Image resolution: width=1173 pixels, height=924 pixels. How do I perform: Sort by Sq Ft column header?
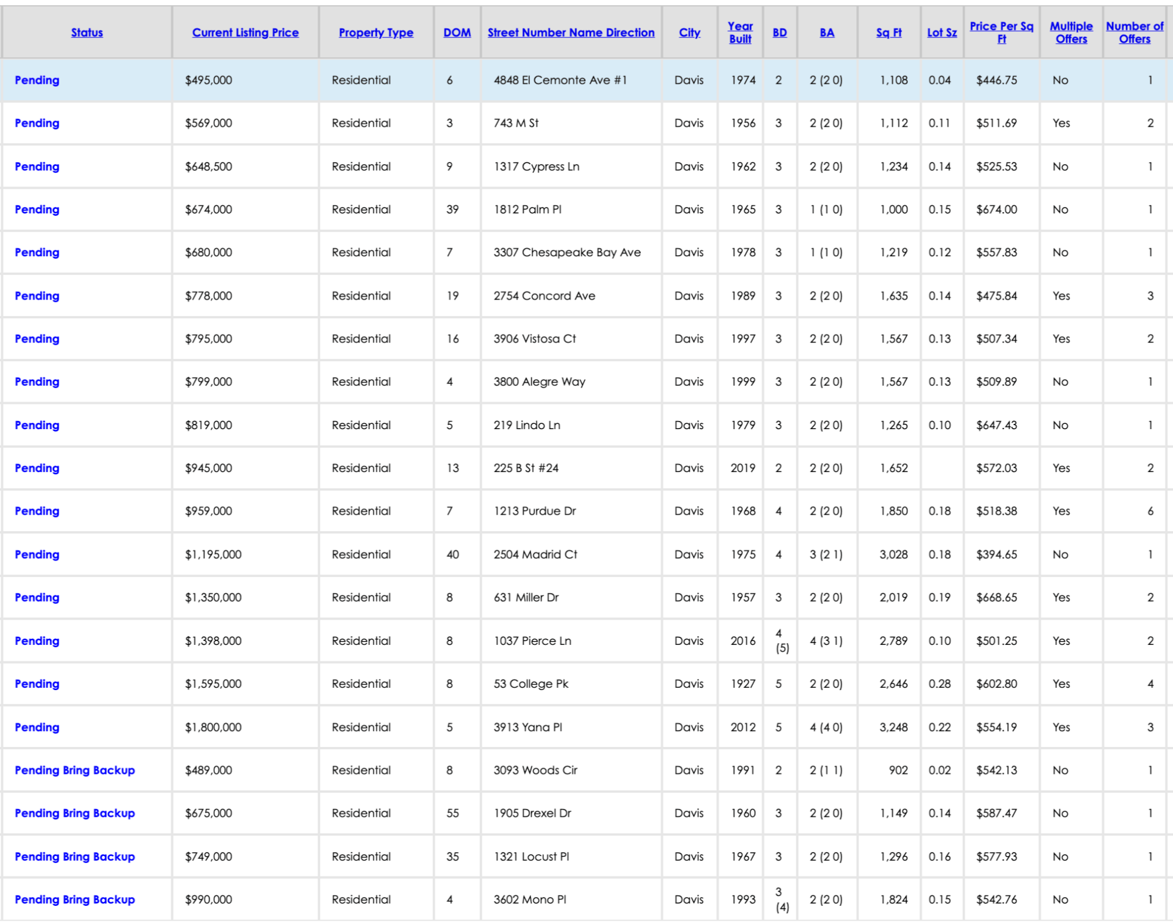[x=888, y=33]
